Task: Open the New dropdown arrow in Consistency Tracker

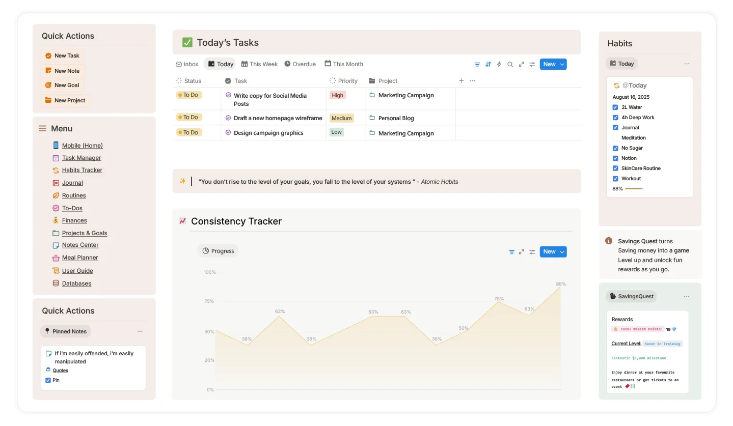Action: tap(562, 252)
